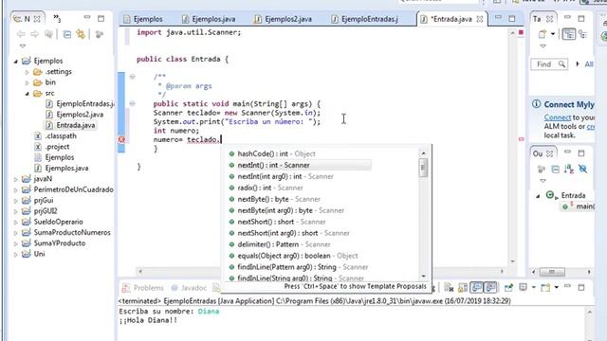Select main method in Outline
607x341 pixels.
[x=579, y=206]
